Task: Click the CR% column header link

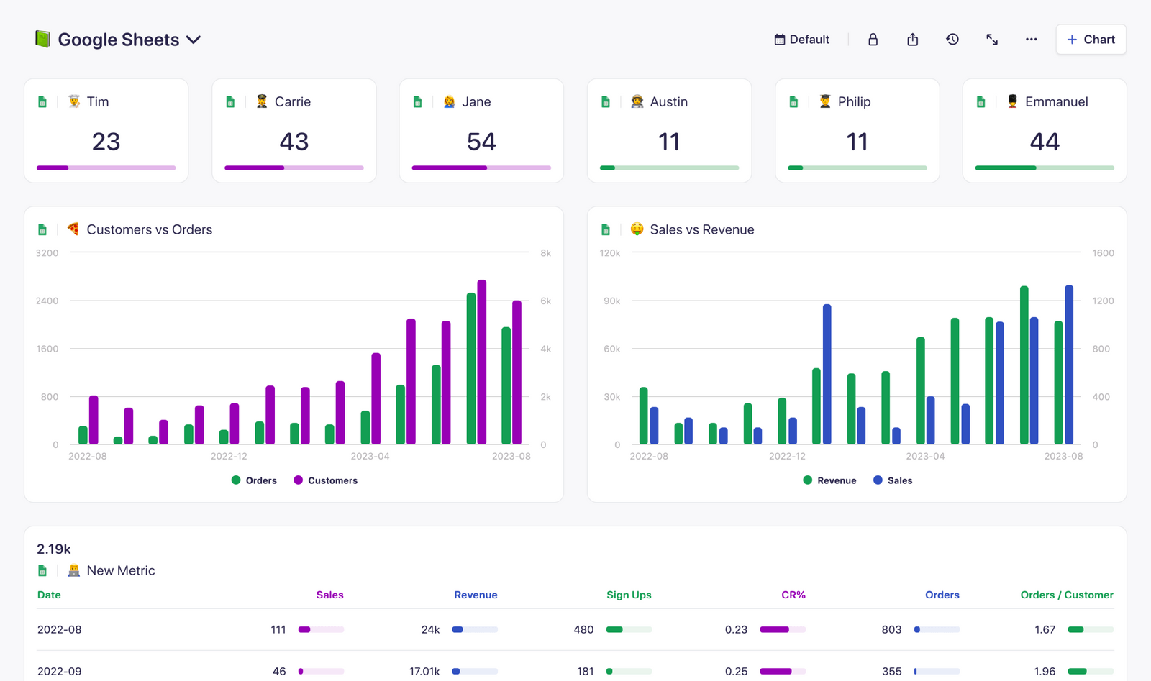Action: [x=793, y=595]
